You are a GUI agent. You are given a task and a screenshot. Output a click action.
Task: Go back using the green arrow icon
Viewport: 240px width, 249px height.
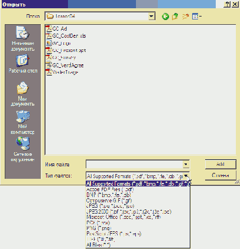pyautogui.click(x=166, y=17)
